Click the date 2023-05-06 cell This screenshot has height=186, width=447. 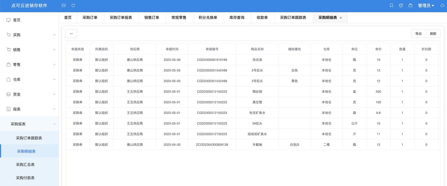click(x=172, y=60)
